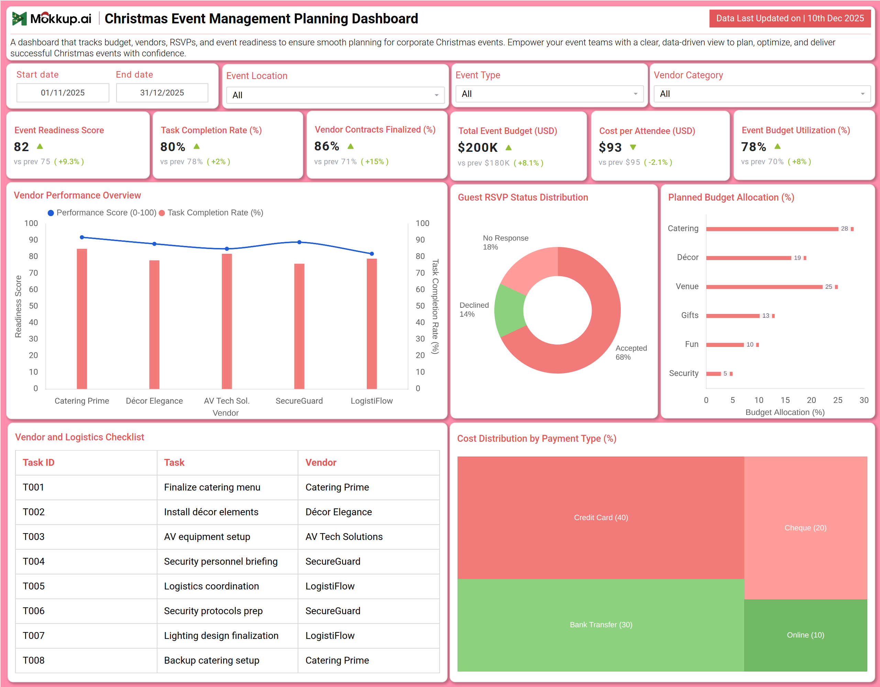This screenshot has height=687, width=880.
Task: Click the Data Last Updated badge
Action: click(790, 19)
